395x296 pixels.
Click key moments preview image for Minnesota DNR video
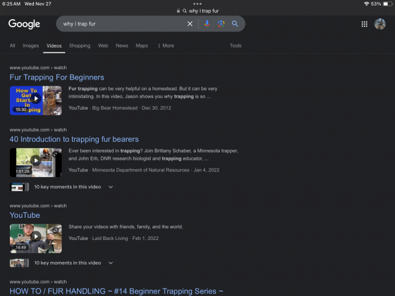tap(19, 187)
